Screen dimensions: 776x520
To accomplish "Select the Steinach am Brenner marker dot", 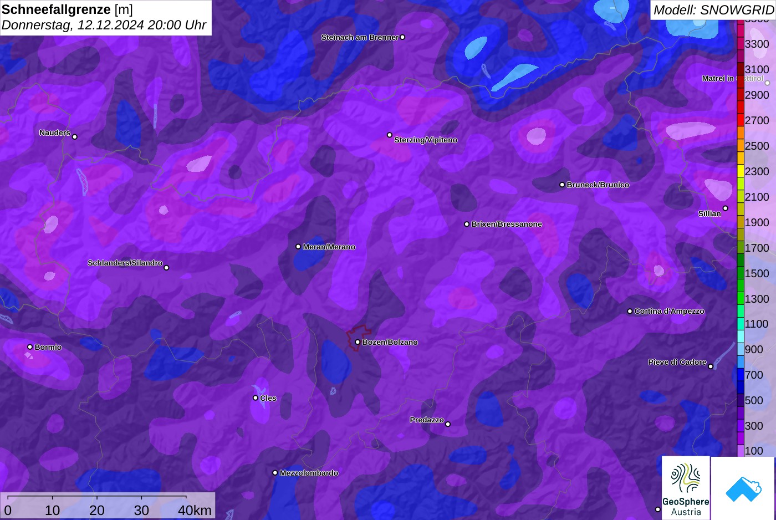I will click(x=402, y=37).
